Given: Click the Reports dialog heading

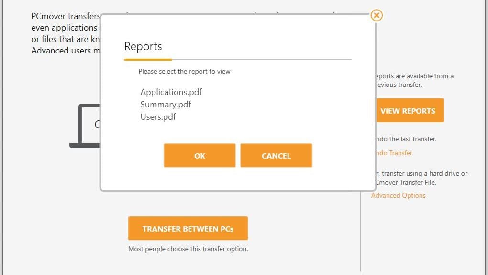Looking at the screenshot, I should click(143, 46).
